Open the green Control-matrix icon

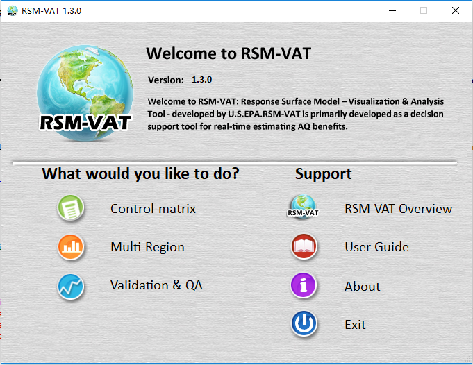(71, 208)
